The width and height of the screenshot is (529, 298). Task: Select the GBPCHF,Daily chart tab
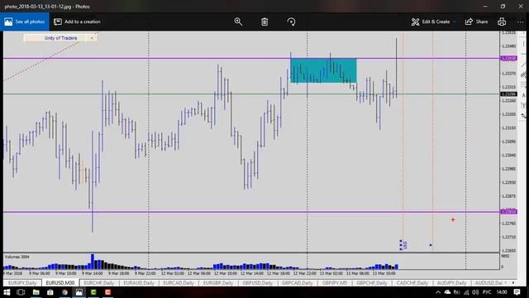pyautogui.click(x=372, y=283)
